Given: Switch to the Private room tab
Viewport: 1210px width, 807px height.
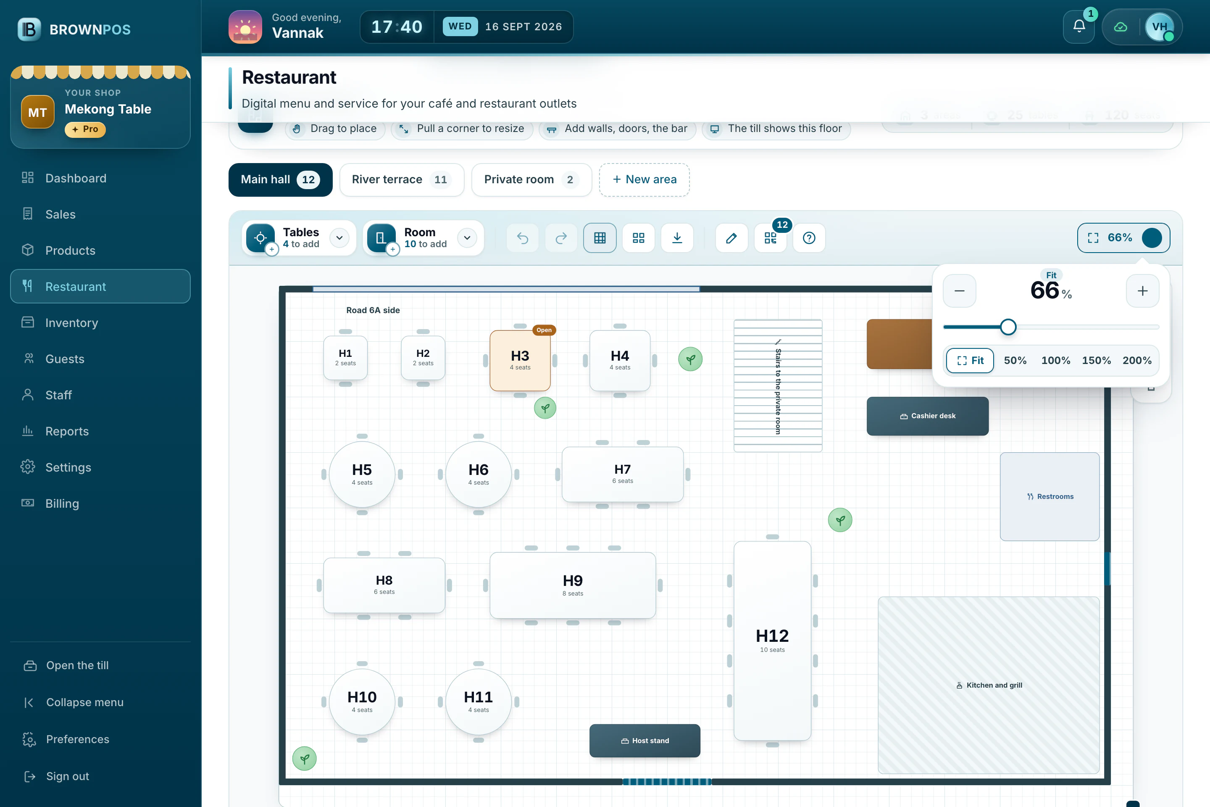Looking at the screenshot, I should click(x=531, y=179).
